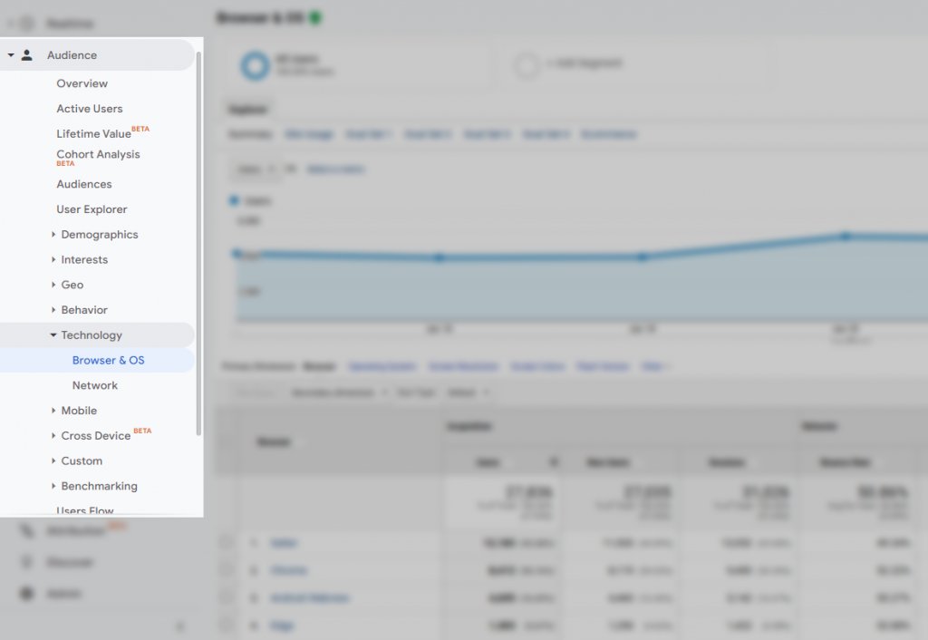Open Active Users report

click(x=90, y=109)
